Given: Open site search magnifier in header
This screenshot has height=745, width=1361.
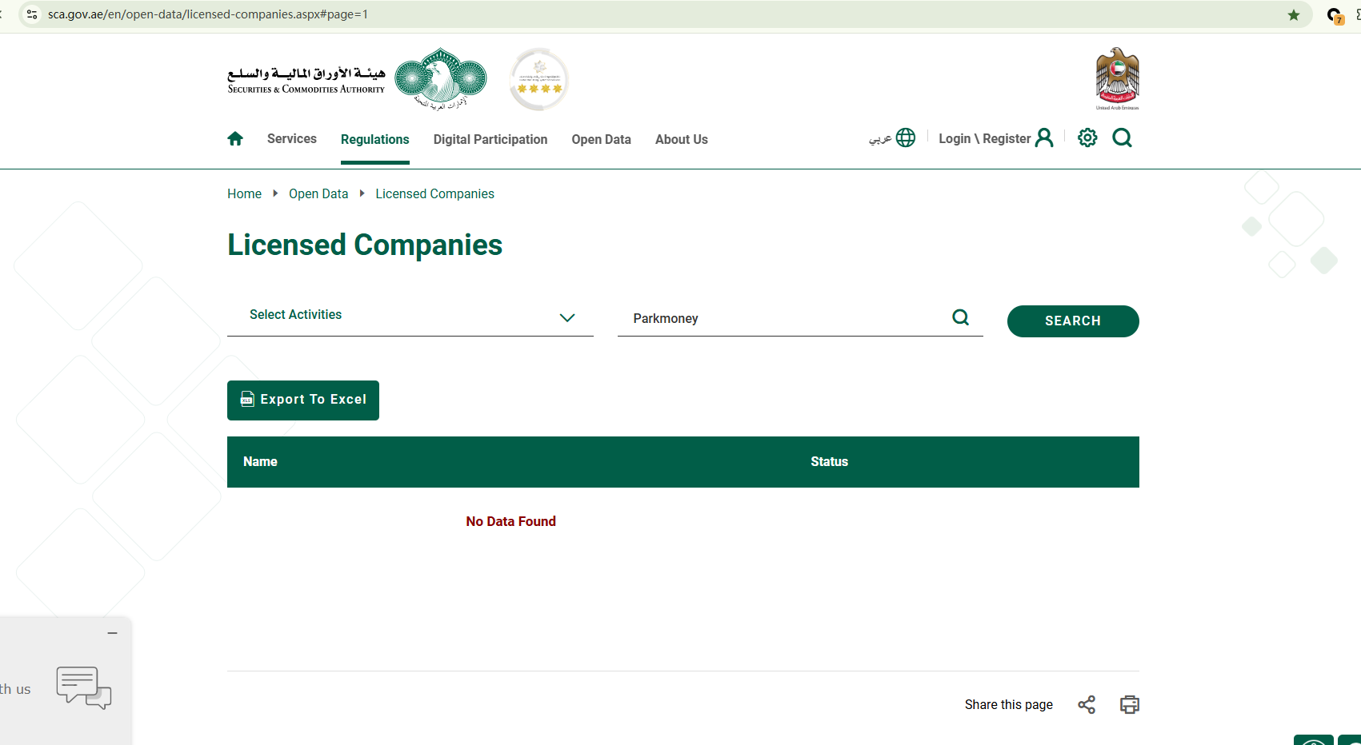Looking at the screenshot, I should (1123, 138).
